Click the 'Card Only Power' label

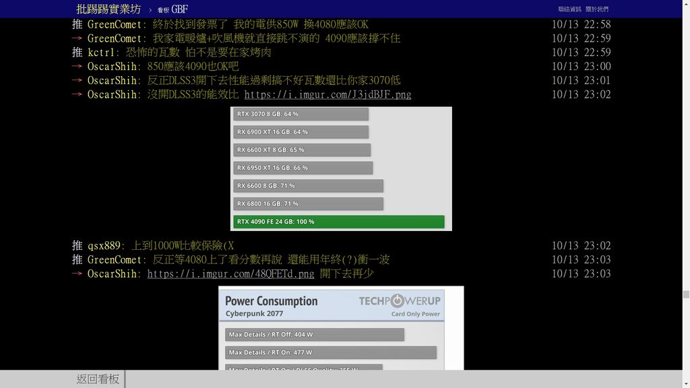[x=415, y=314]
